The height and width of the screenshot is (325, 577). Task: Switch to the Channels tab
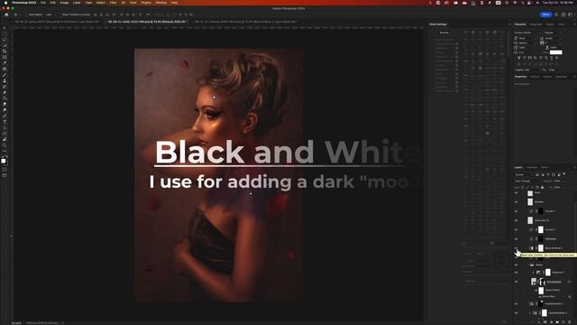[x=532, y=167]
